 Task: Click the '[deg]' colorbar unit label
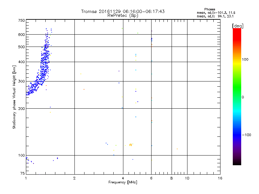238,26
